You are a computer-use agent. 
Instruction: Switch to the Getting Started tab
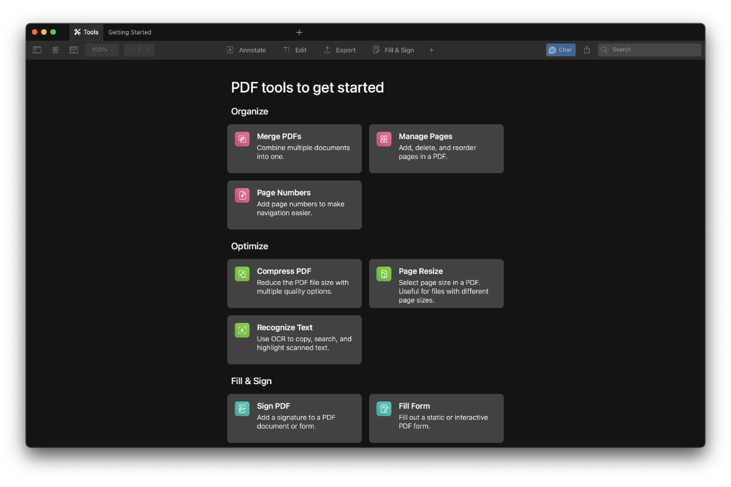(130, 32)
